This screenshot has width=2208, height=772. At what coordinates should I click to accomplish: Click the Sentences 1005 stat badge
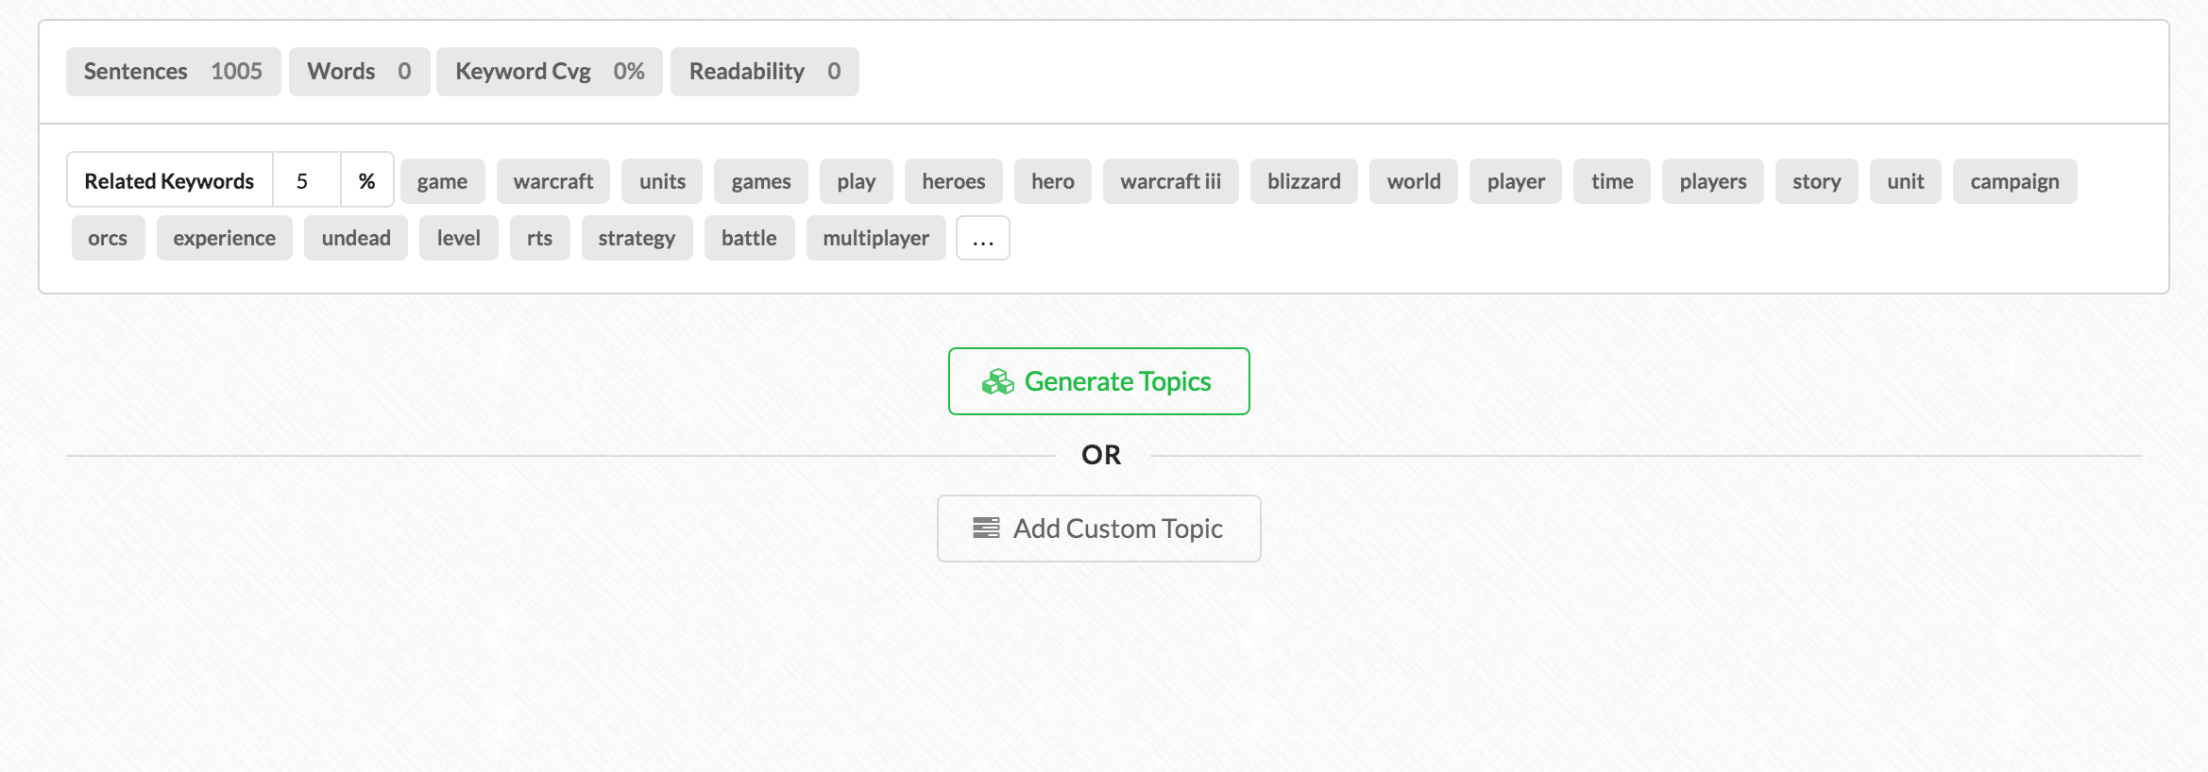pyautogui.click(x=174, y=72)
